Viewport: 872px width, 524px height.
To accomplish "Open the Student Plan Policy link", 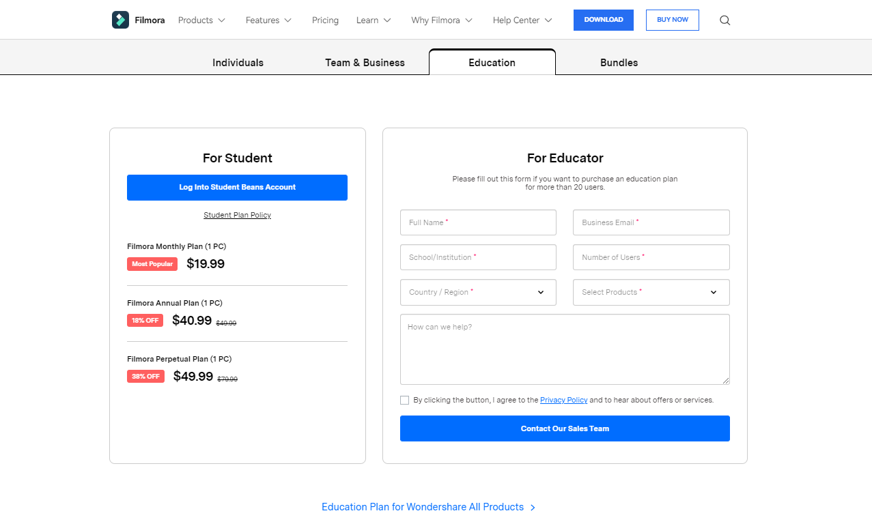I will point(237,216).
